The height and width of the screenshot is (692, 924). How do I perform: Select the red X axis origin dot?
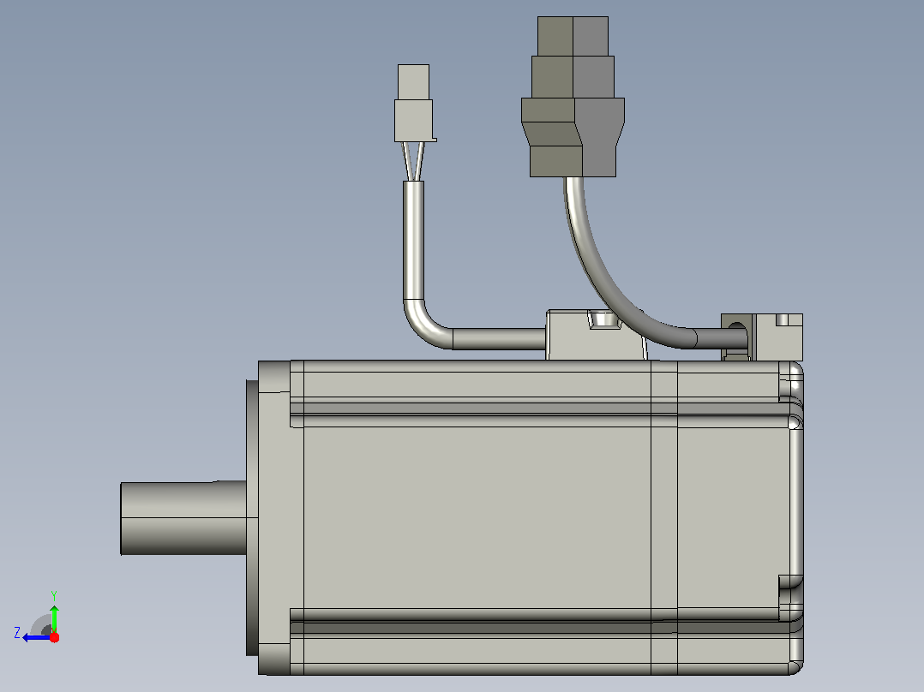(x=54, y=637)
